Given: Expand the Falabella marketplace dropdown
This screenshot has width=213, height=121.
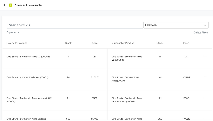Looking at the screenshot, I should pyautogui.click(x=176, y=25).
